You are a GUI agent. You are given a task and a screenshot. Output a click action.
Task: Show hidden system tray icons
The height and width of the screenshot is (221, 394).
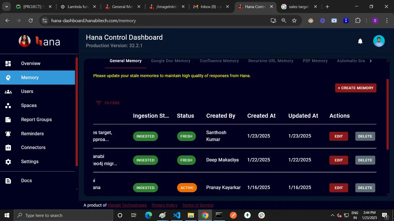[332, 215]
